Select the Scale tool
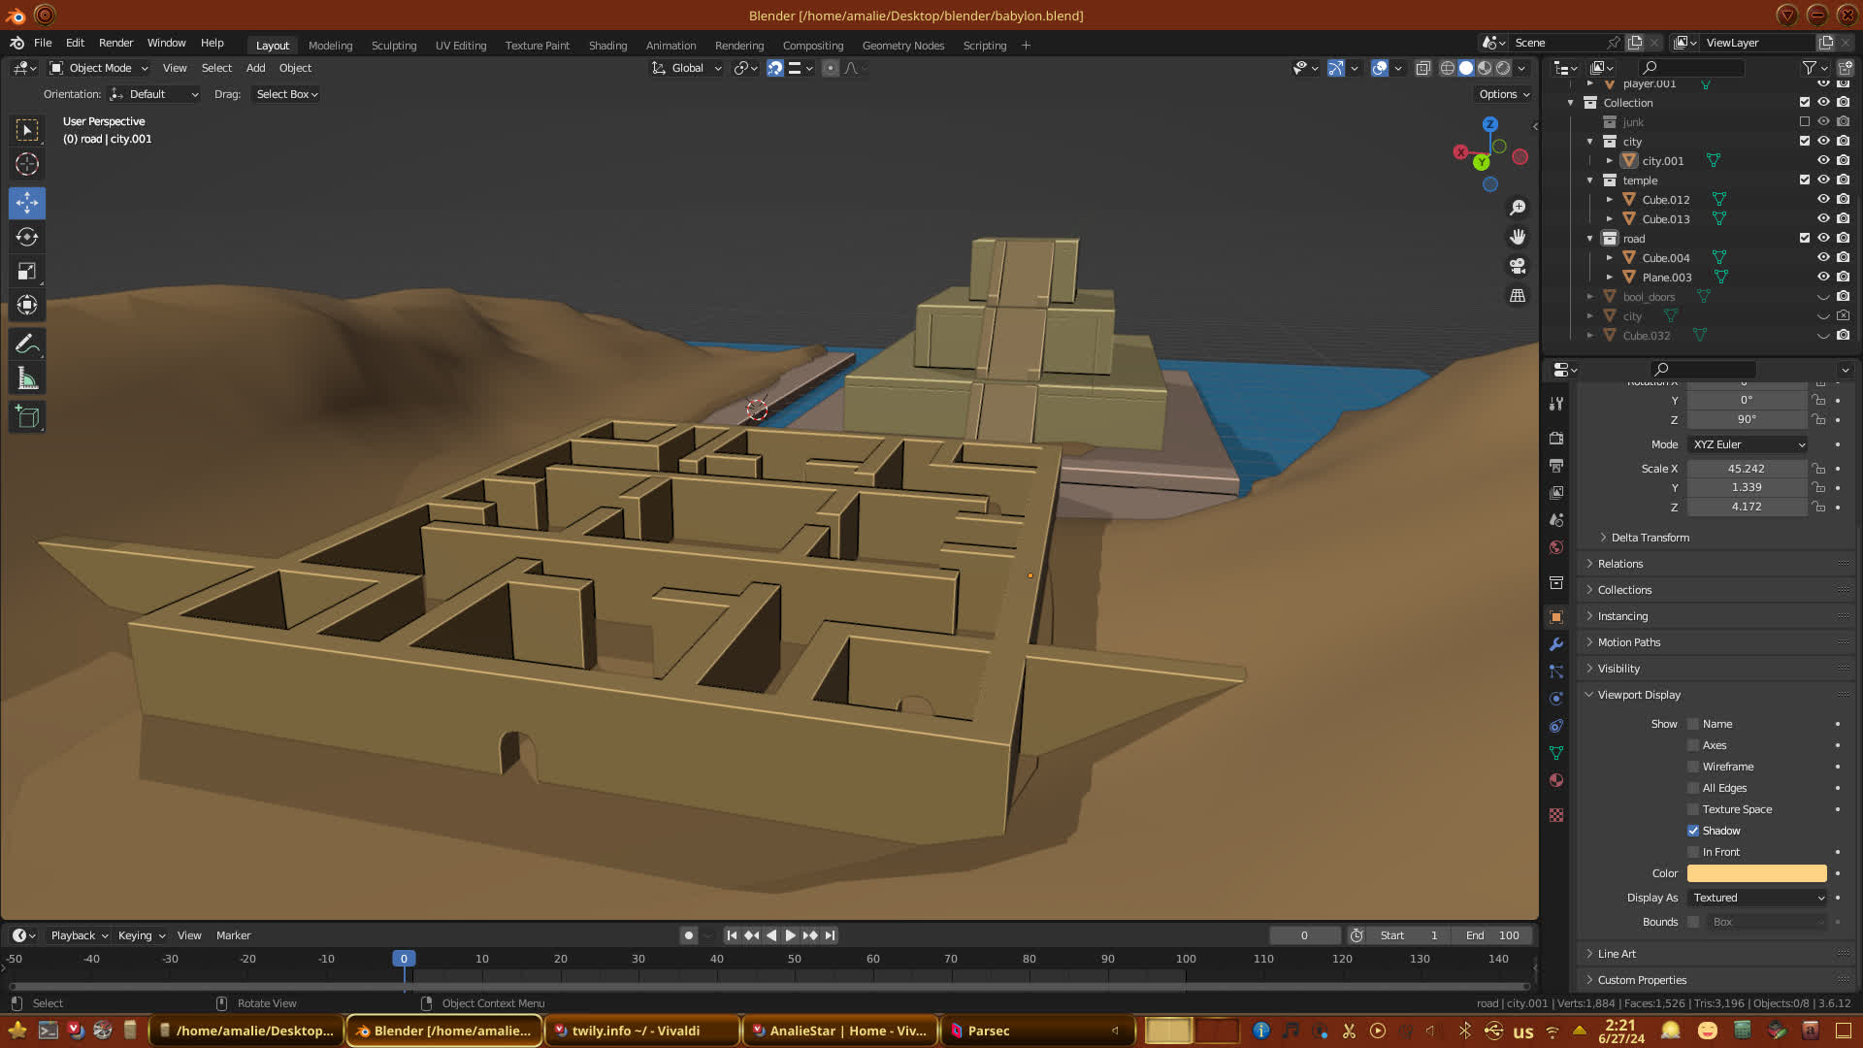The image size is (1863, 1048). 27,272
